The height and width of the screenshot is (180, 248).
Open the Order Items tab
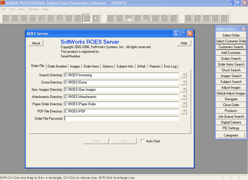[x=91, y=66]
